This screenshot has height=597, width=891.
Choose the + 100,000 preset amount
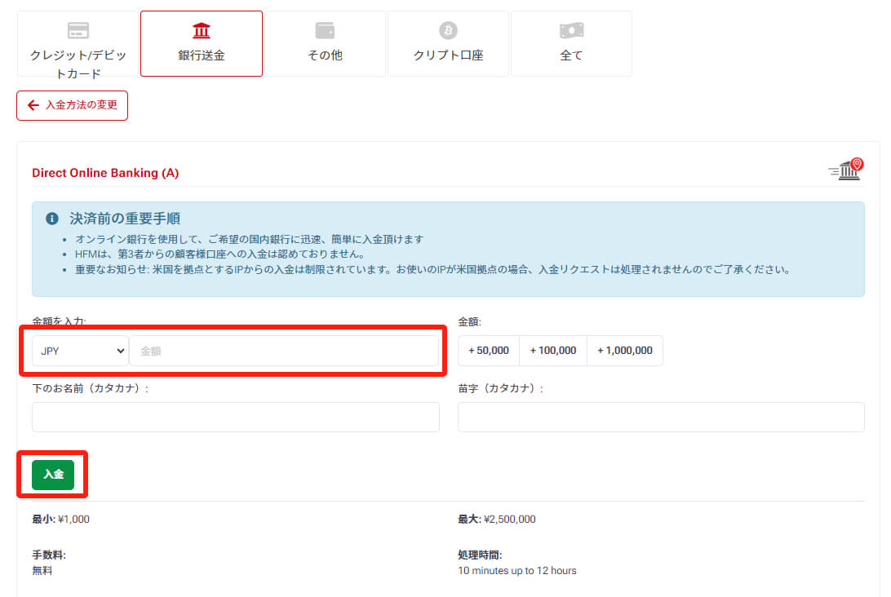coord(553,351)
